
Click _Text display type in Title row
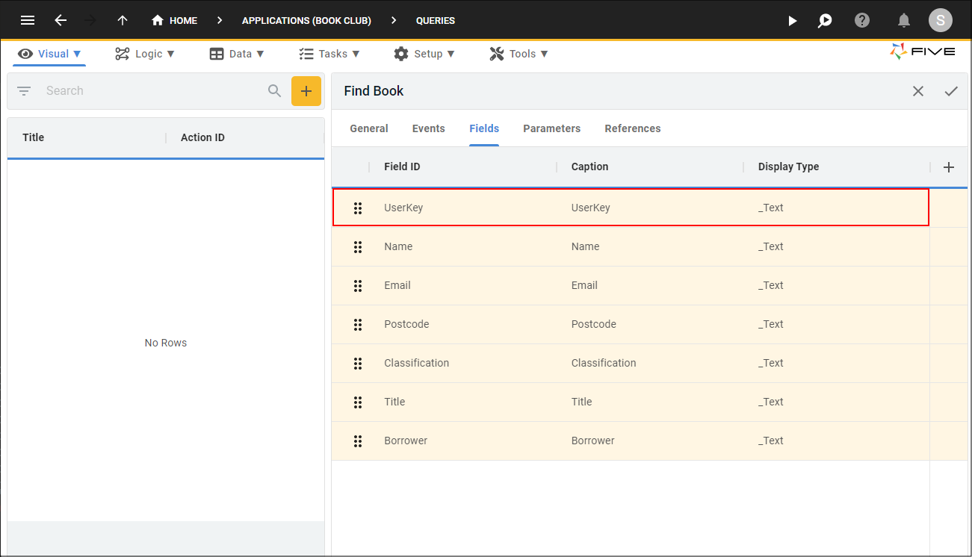[771, 402]
